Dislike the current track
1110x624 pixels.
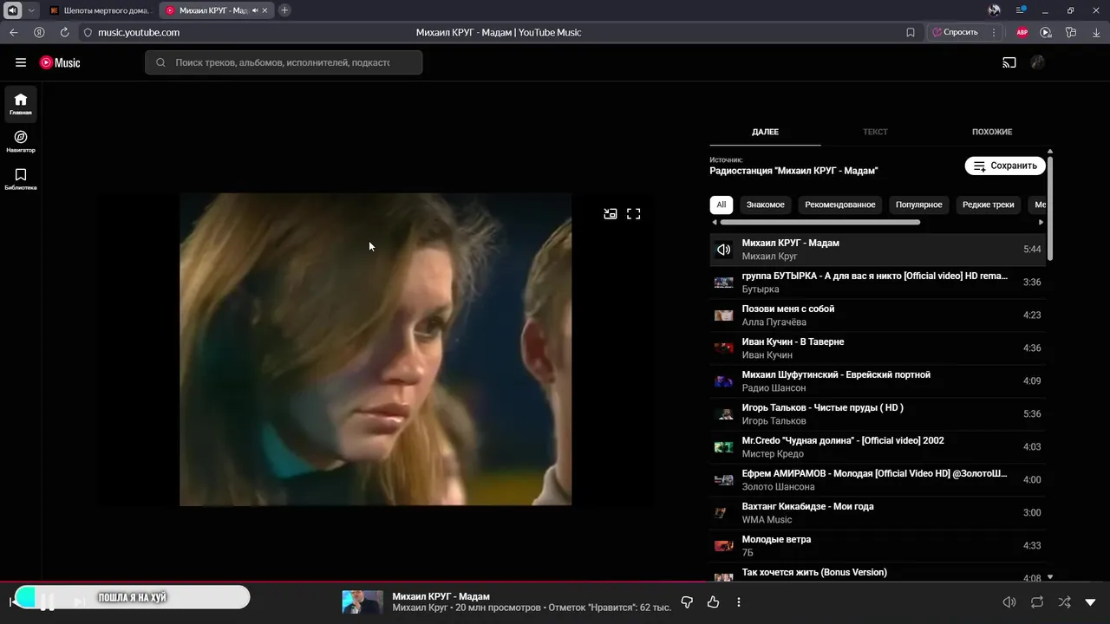click(x=687, y=602)
